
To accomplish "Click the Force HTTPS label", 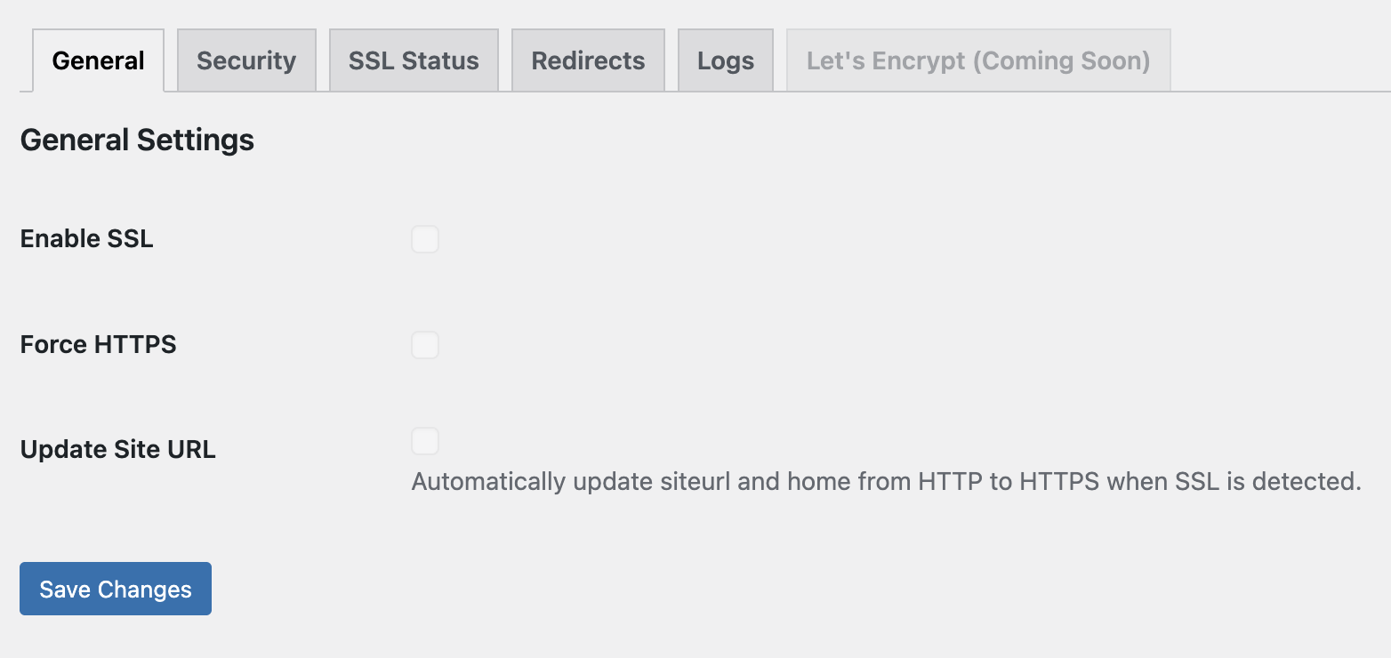I will point(98,344).
